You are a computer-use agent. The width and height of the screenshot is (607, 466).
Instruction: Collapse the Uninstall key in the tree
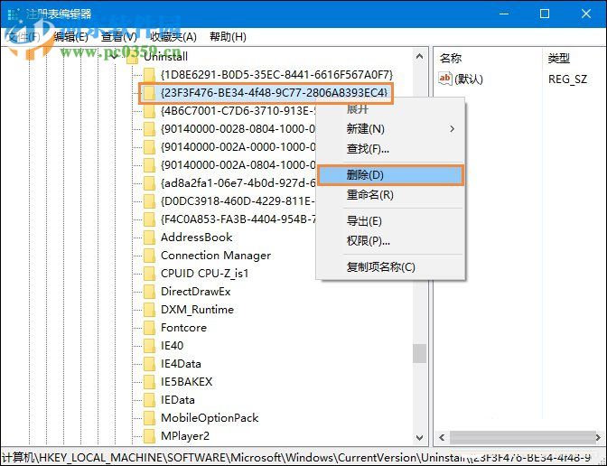(x=114, y=57)
